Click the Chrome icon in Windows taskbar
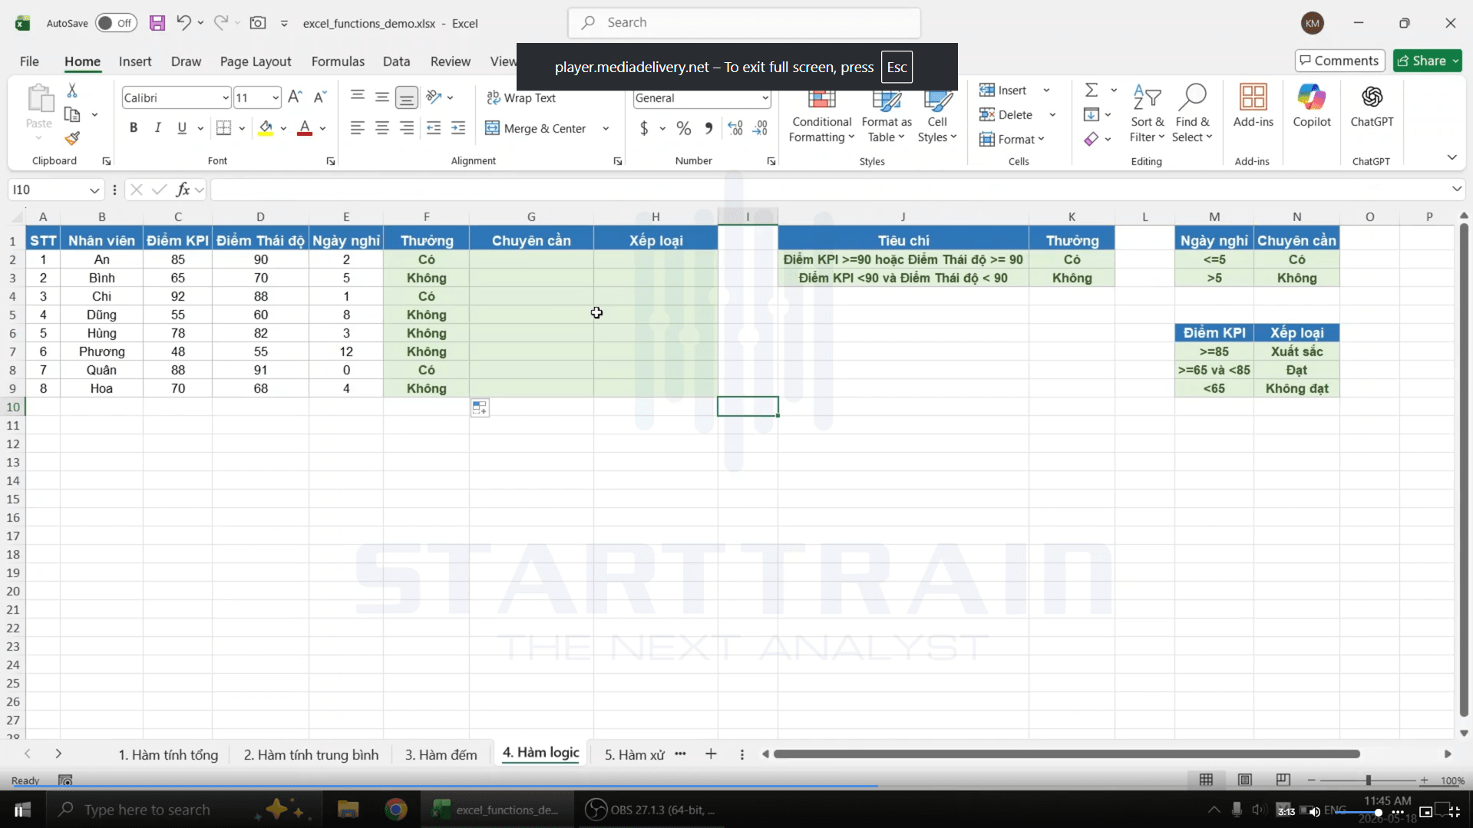The height and width of the screenshot is (828, 1473). click(x=396, y=810)
